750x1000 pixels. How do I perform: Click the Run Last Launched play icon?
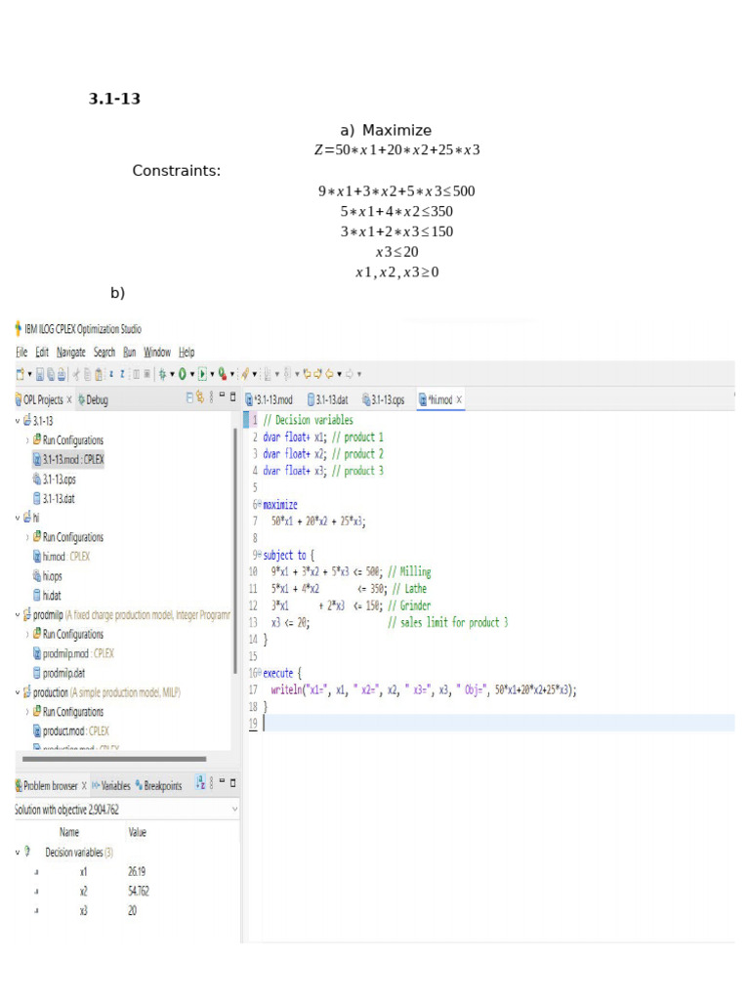coord(202,374)
